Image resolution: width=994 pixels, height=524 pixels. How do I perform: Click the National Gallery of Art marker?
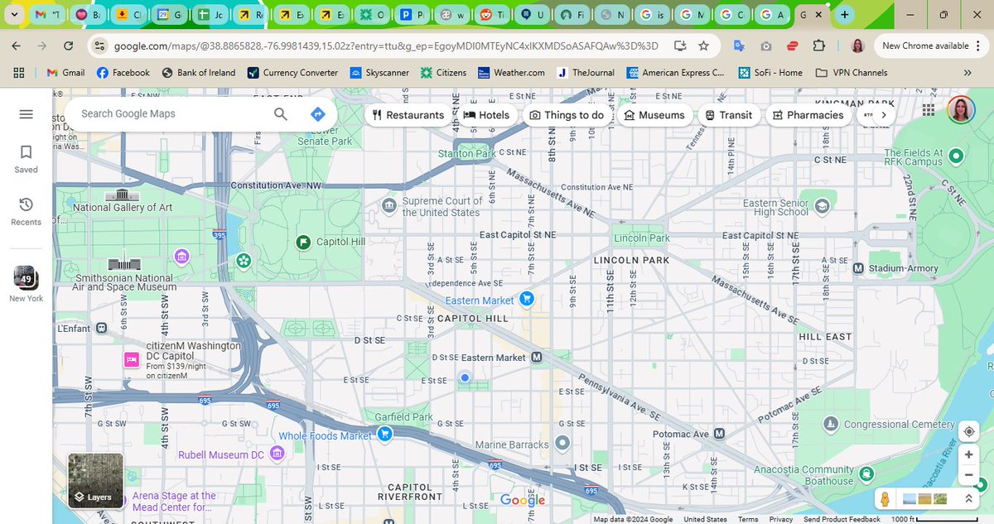pyautogui.click(x=123, y=194)
